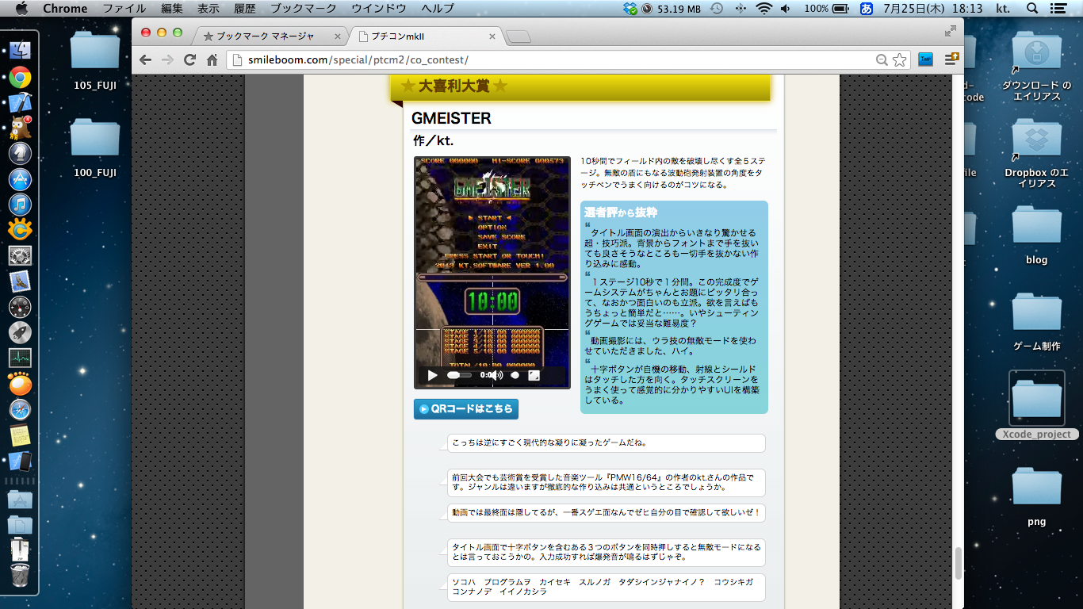Image resolution: width=1083 pixels, height=609 pixels.
Task: Enter fullscreen with the Chrome window arrows
Action: click(951, 32)
